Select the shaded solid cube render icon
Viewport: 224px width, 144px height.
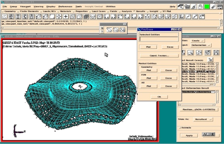tap(86, 16)
